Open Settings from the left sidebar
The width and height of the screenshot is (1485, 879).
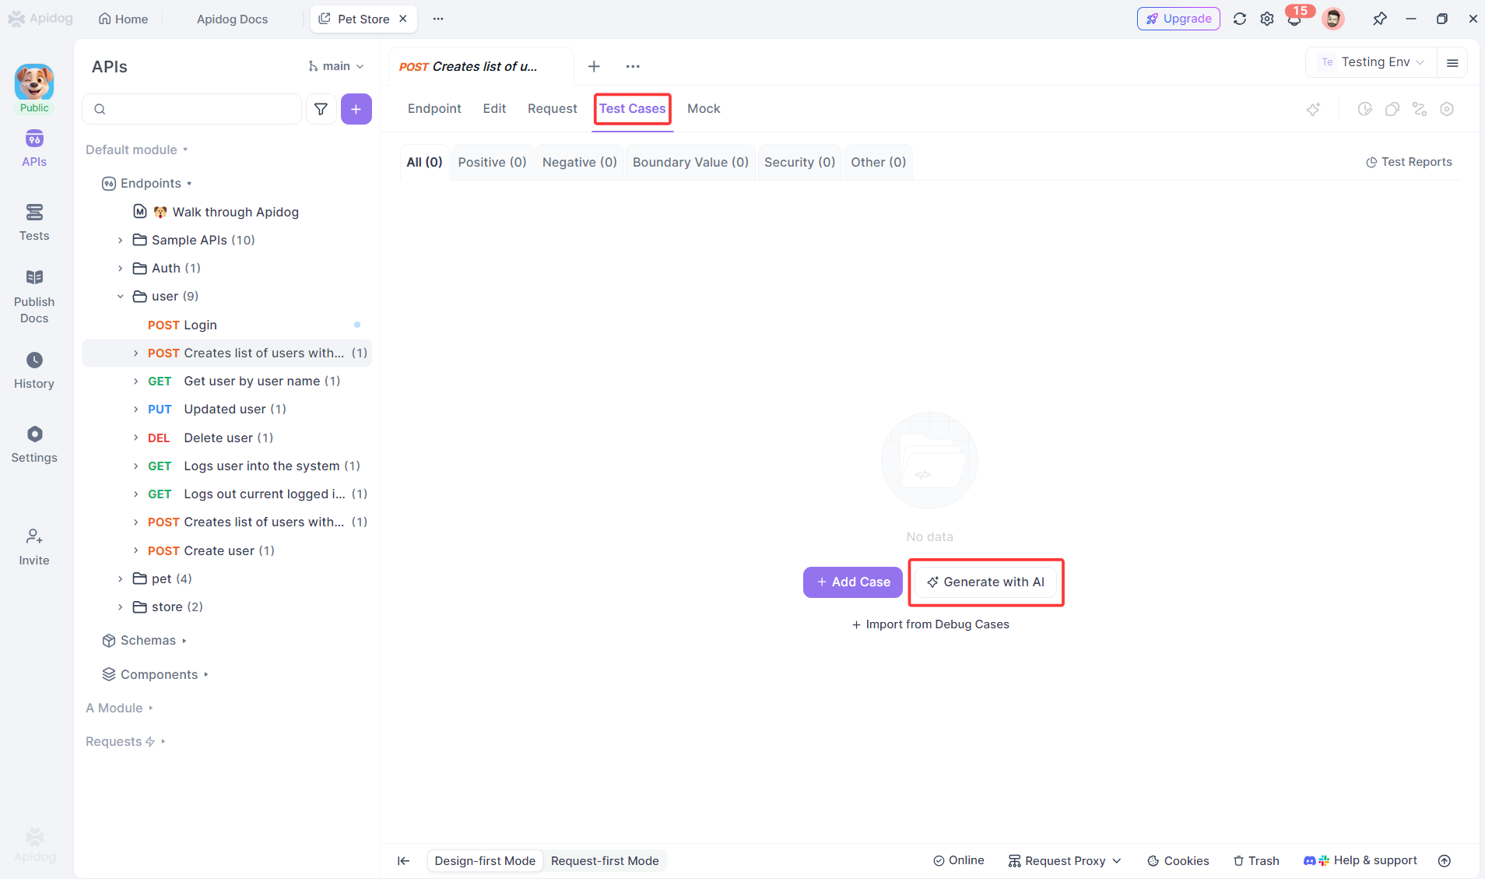[33, 444]
